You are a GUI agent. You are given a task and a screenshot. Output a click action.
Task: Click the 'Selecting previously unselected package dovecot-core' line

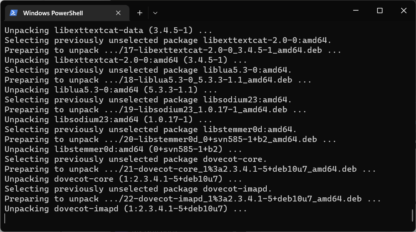[x=136, y=159]
